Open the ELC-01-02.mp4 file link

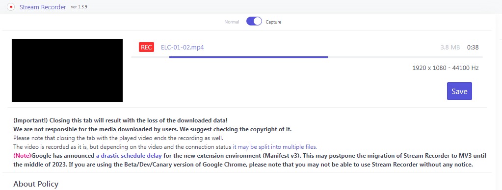pos(183,47)
